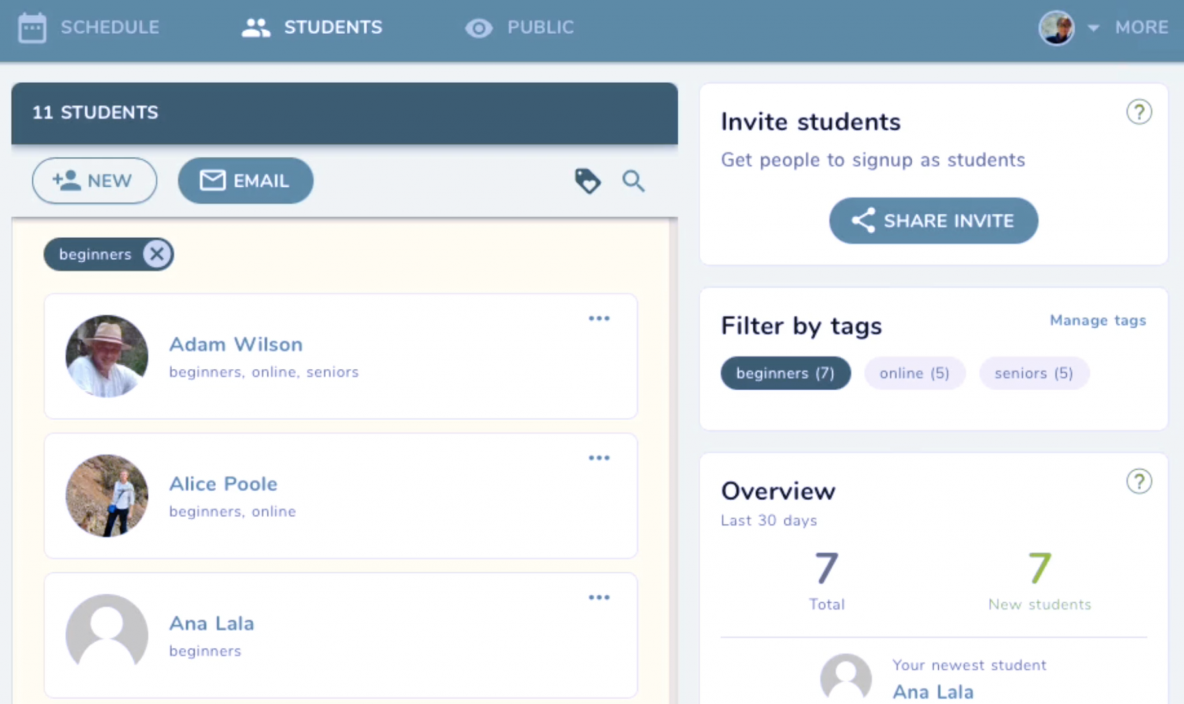Click the Email students button
This screenshot has width=1184, height=704.
(x=246, y=181)
